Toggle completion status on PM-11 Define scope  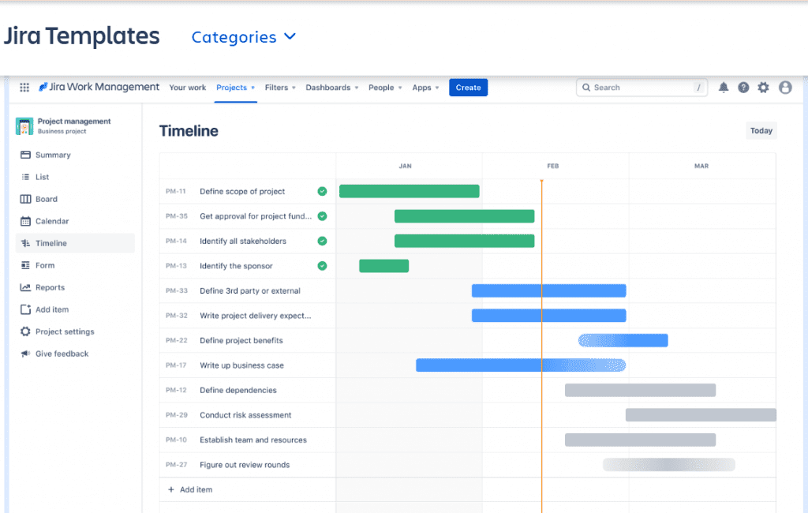(x=321, y=191)
